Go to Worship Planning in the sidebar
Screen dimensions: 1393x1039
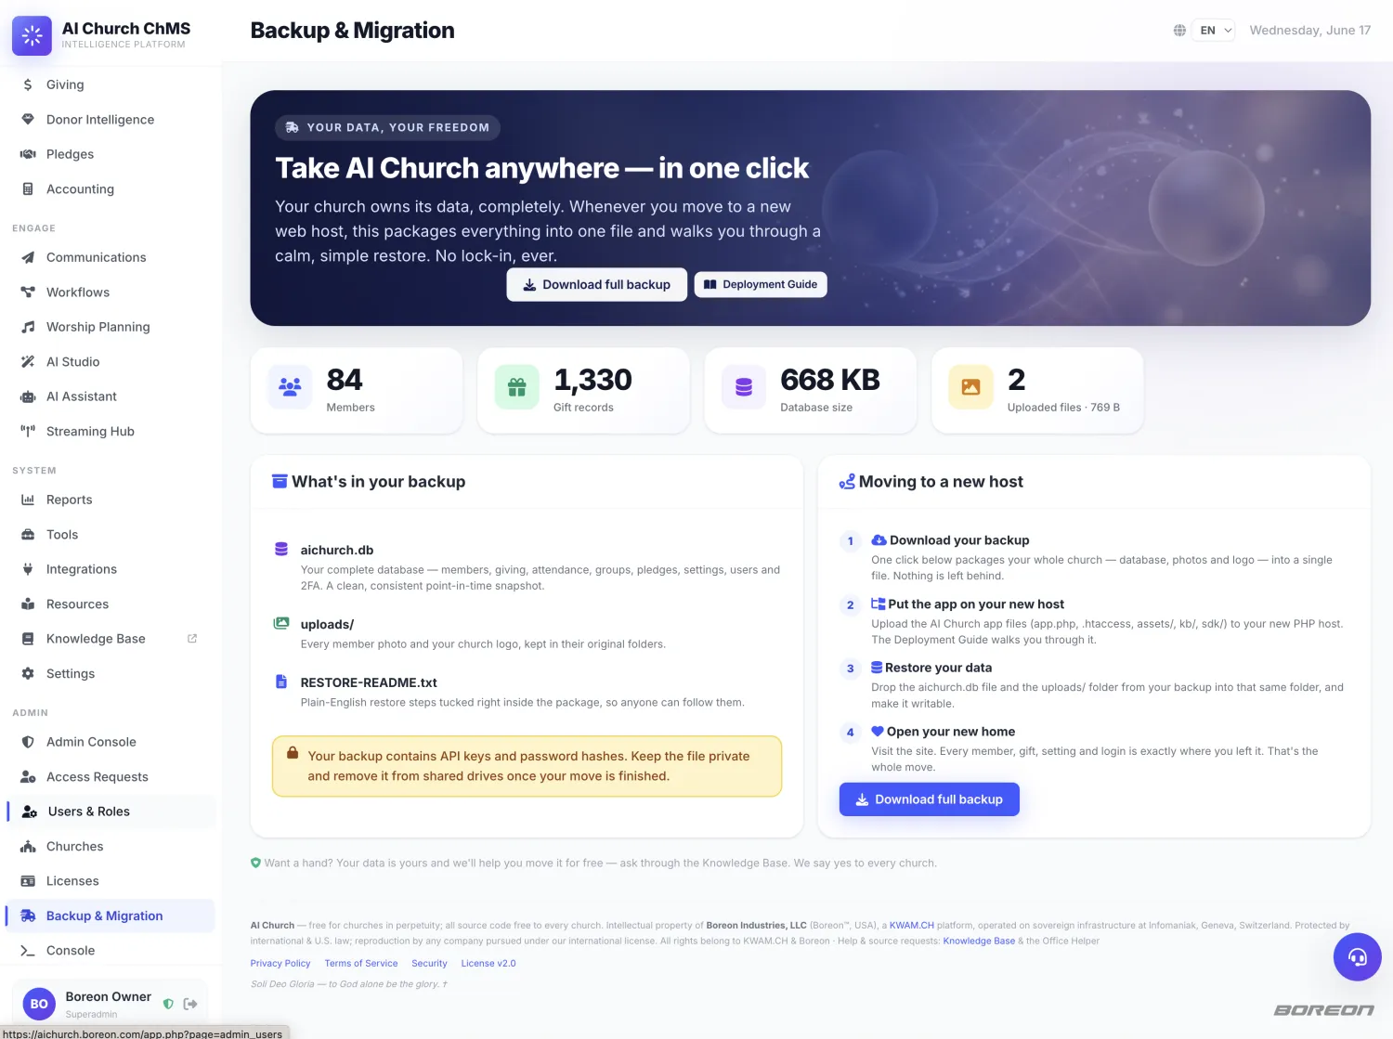point(111,327)
